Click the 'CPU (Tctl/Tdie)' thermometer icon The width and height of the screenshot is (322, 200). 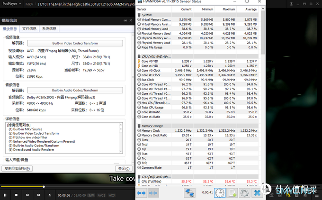(x=139, y=182)
